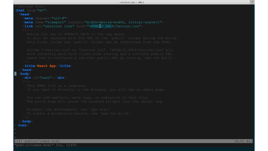The image size is (268, 151).
Task: Click the "viewport" name value
Action: 56,22
